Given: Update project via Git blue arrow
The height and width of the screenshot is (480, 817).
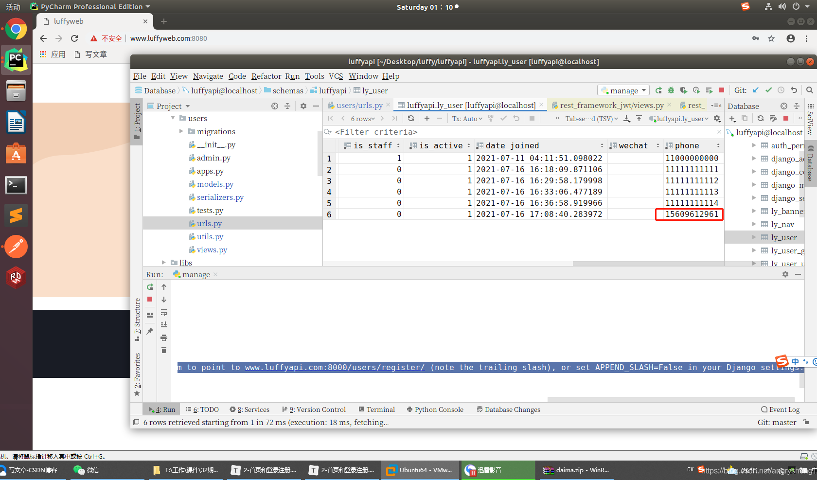Looking at the screenshot, I should 756,90.
